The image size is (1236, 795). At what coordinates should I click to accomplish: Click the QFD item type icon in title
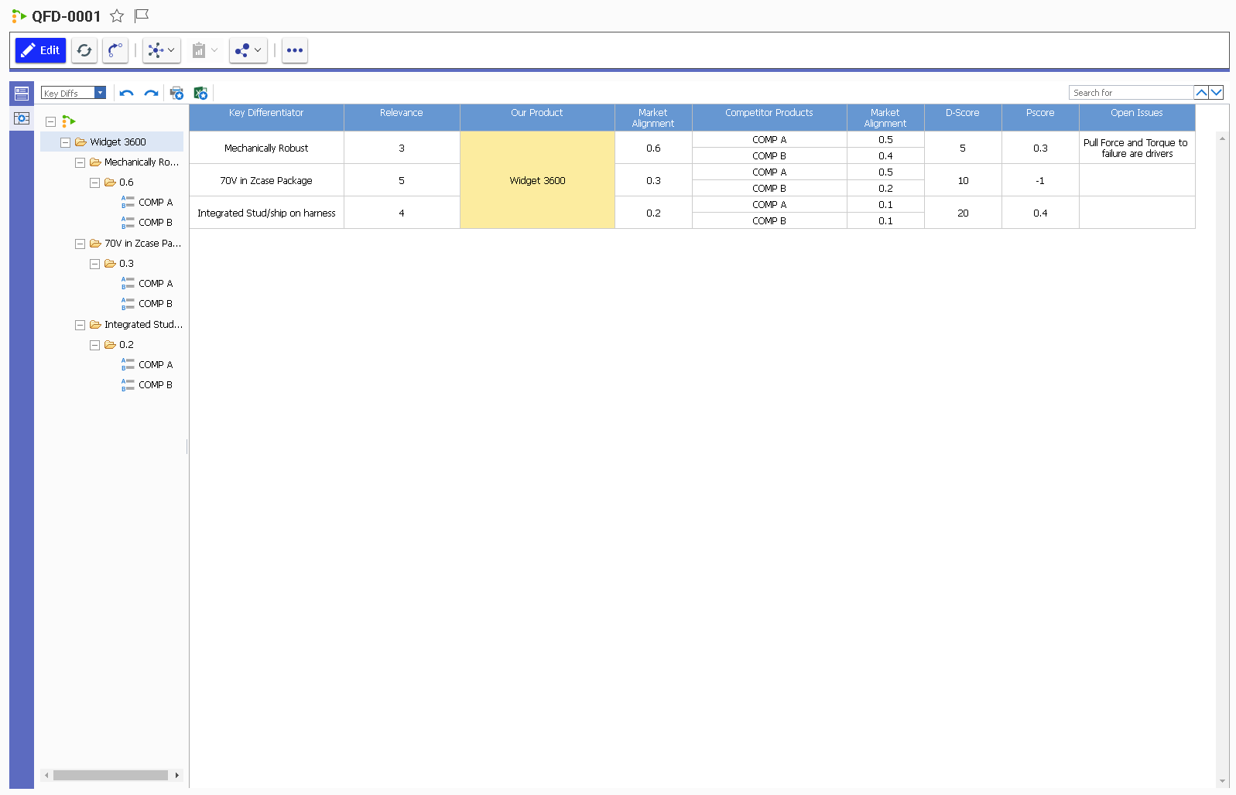19,15
